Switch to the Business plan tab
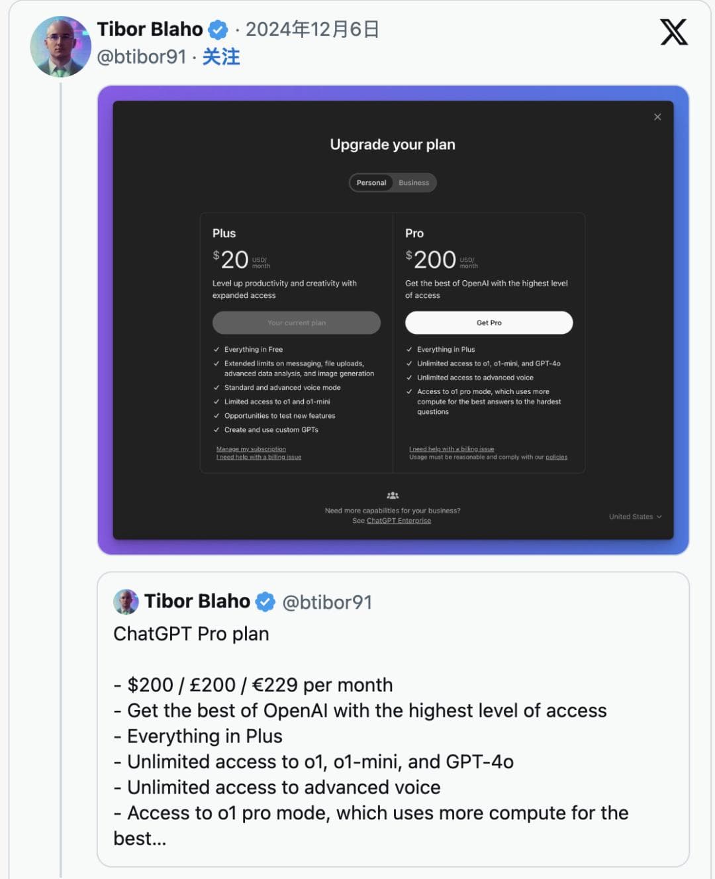715x879 pixels. coord(414,183)
